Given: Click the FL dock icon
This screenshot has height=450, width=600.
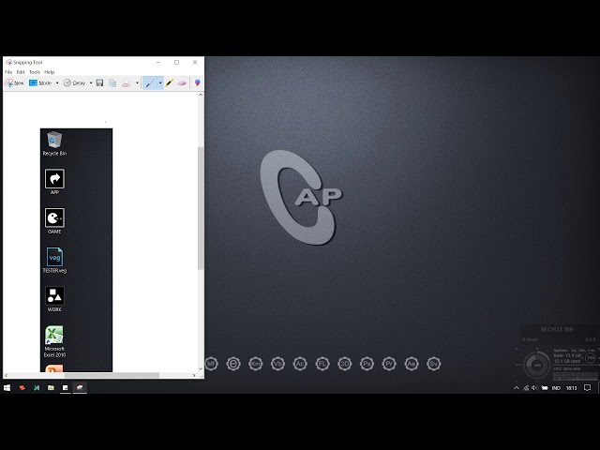Looking at the screenshot, I should (x=322, y=364).
